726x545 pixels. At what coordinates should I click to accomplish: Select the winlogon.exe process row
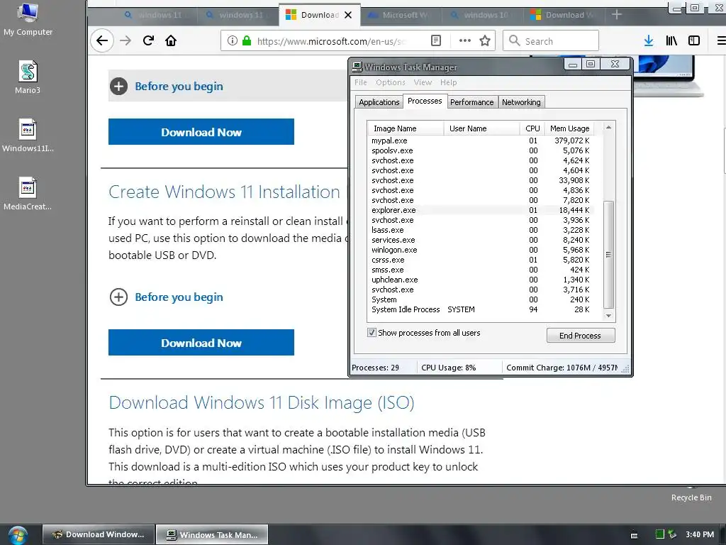481,250
